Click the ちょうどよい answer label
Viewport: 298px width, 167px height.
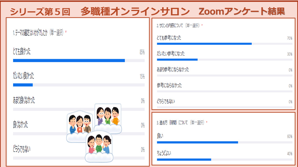164,153
